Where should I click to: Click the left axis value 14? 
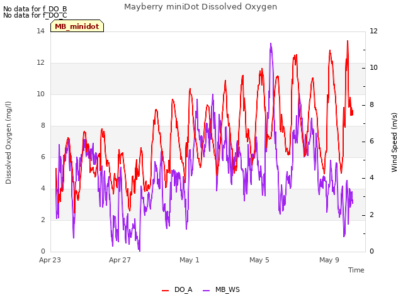point(40,31)
